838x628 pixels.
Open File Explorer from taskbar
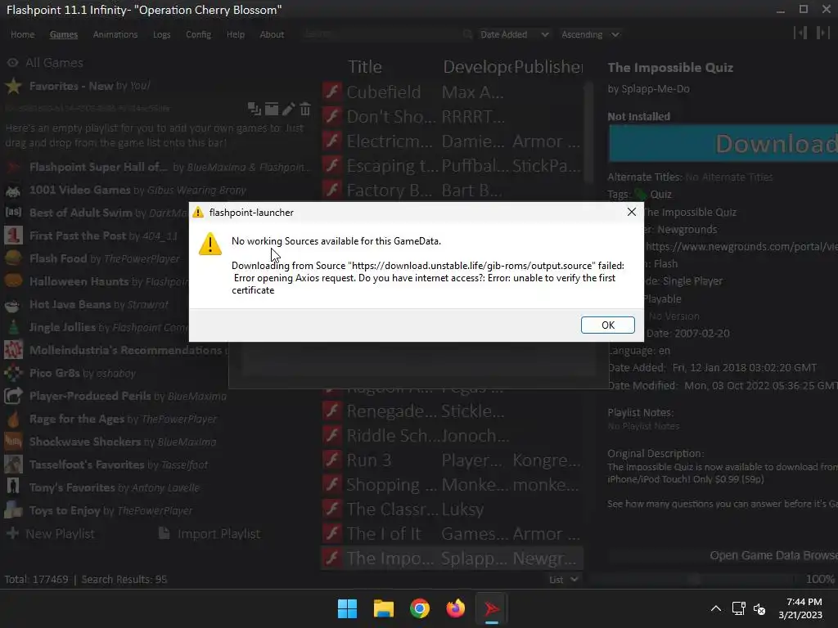[383, 608]
